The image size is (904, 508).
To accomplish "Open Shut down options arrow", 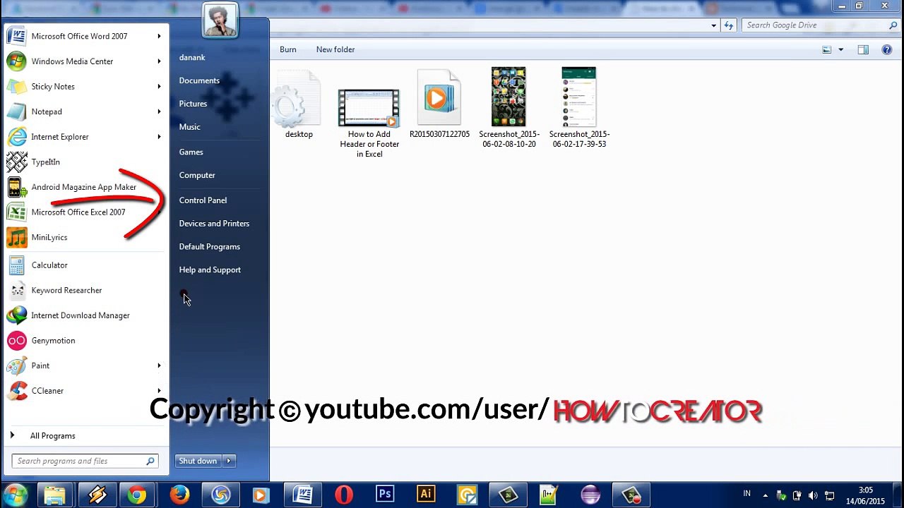I will coord(229,461).
